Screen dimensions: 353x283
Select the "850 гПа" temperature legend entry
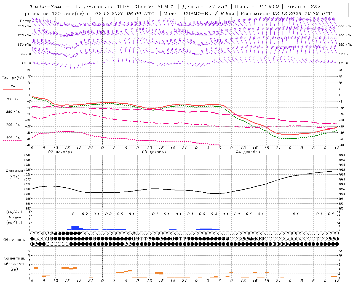[13, 112]
